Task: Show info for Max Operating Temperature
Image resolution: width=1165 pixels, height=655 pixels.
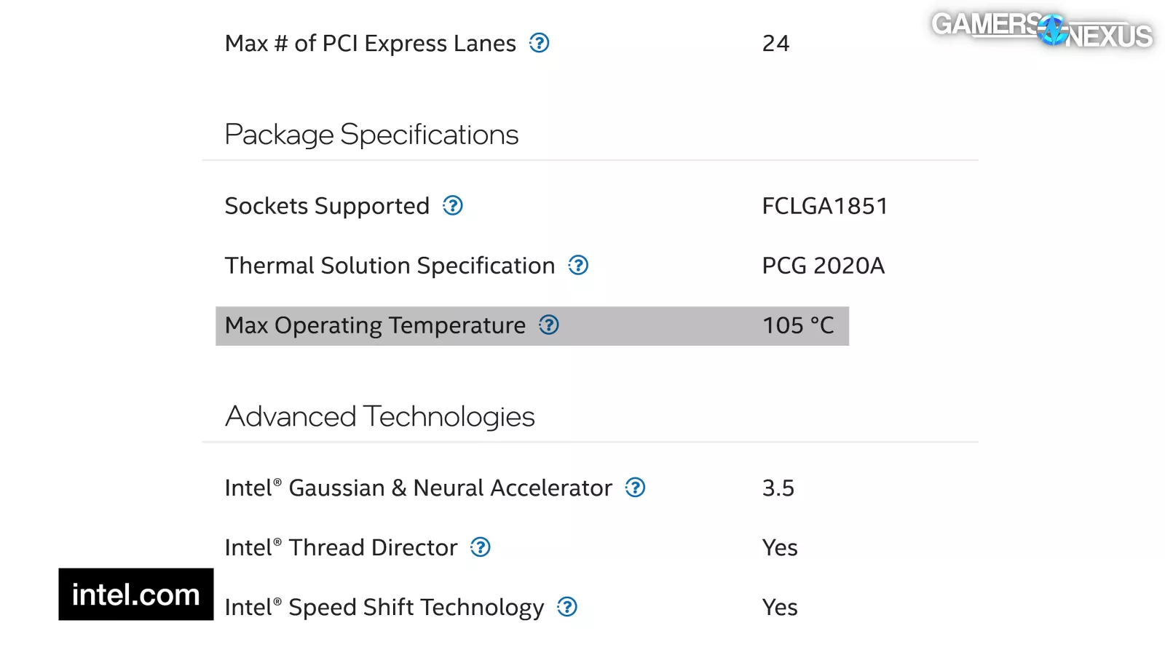Action: pos(549,325)
